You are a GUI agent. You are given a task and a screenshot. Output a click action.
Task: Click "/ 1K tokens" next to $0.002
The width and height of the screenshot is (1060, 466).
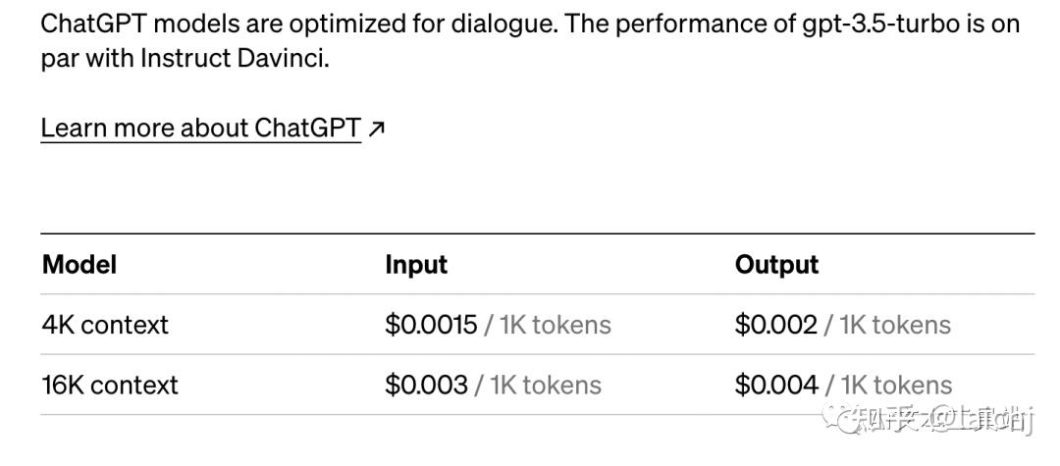coord(887,325)
